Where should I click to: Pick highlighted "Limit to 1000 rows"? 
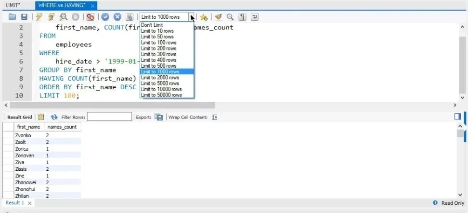click(167, 71)
